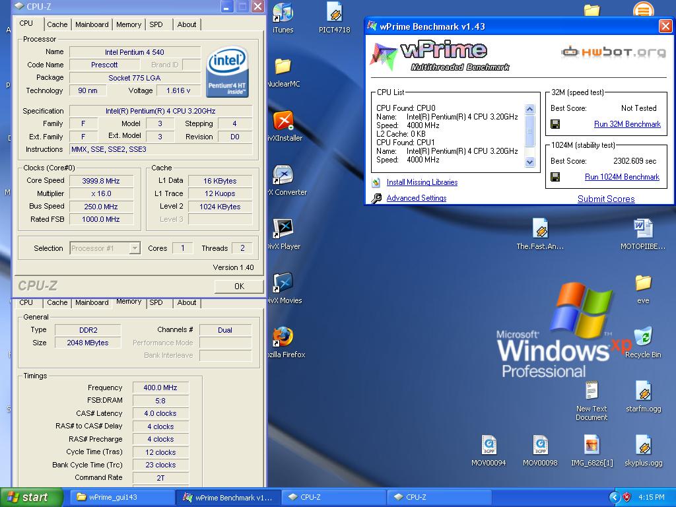Screen dimensions: 676x507
Task: Open the DivX Movies shortcut
Action: [283, 283]
